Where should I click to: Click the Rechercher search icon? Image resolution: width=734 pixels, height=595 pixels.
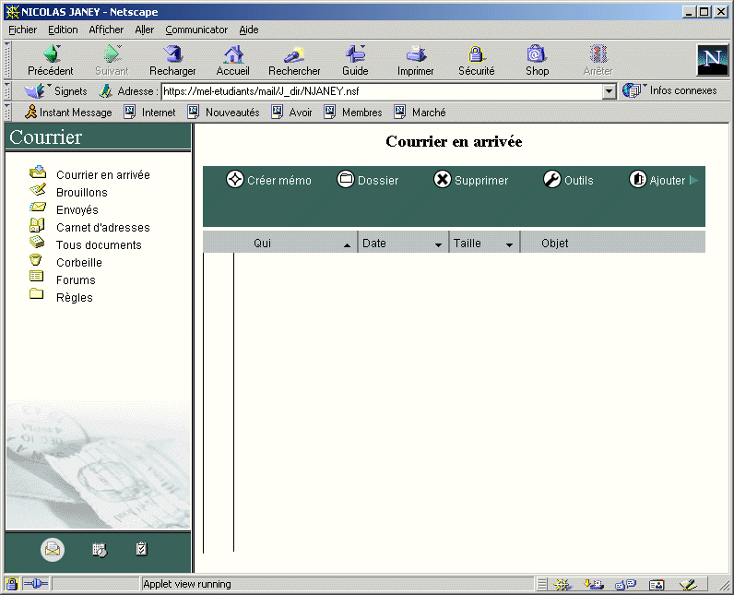click(294, 54)
